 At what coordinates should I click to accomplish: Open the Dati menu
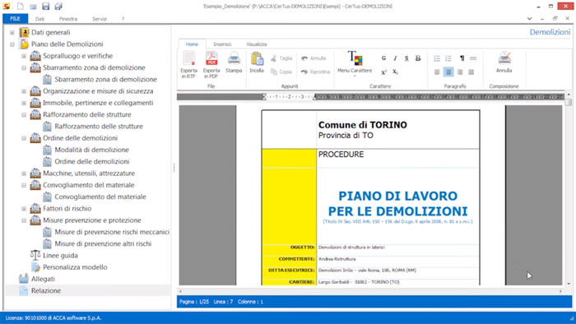tap(39, 19)
